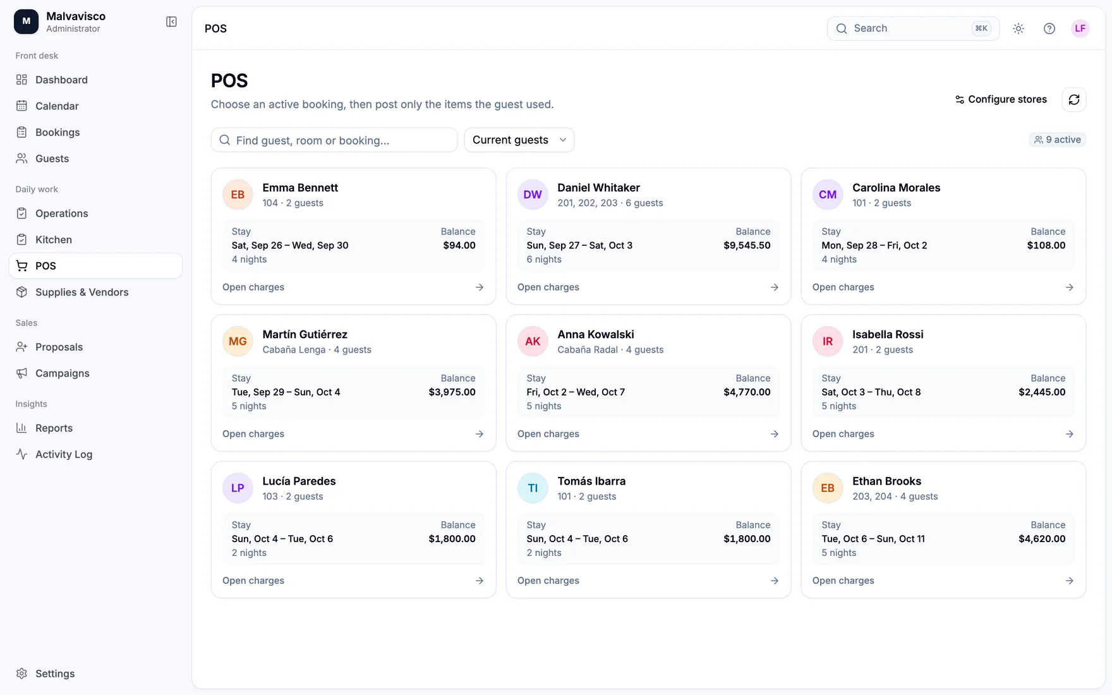Click Emma Bennett's Open charges arrow
Screen dimensions: 1112x695
tap(480, 287)
